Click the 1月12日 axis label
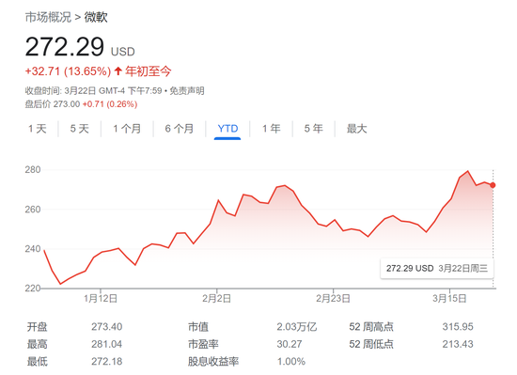This screenshot has width=517, height=375. point(101,299)
